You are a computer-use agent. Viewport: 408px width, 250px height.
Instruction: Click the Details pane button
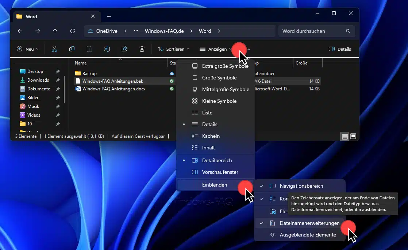pyautogui.click(x=340, y=49)
